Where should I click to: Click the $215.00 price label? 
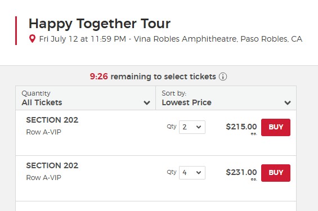point(241,127)
